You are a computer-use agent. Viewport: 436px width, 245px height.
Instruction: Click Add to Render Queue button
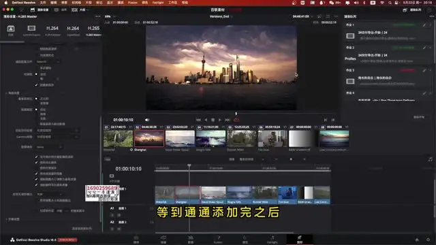coord(82,229)
